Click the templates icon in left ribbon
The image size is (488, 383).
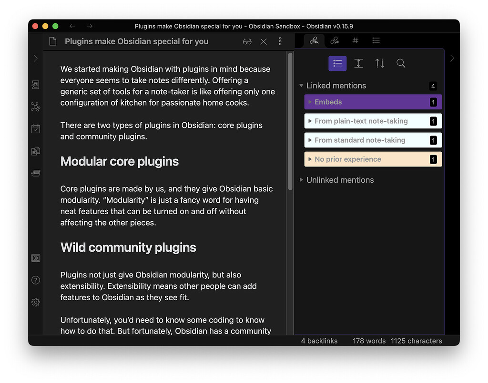pyautogui.click(x=36, y=151)
